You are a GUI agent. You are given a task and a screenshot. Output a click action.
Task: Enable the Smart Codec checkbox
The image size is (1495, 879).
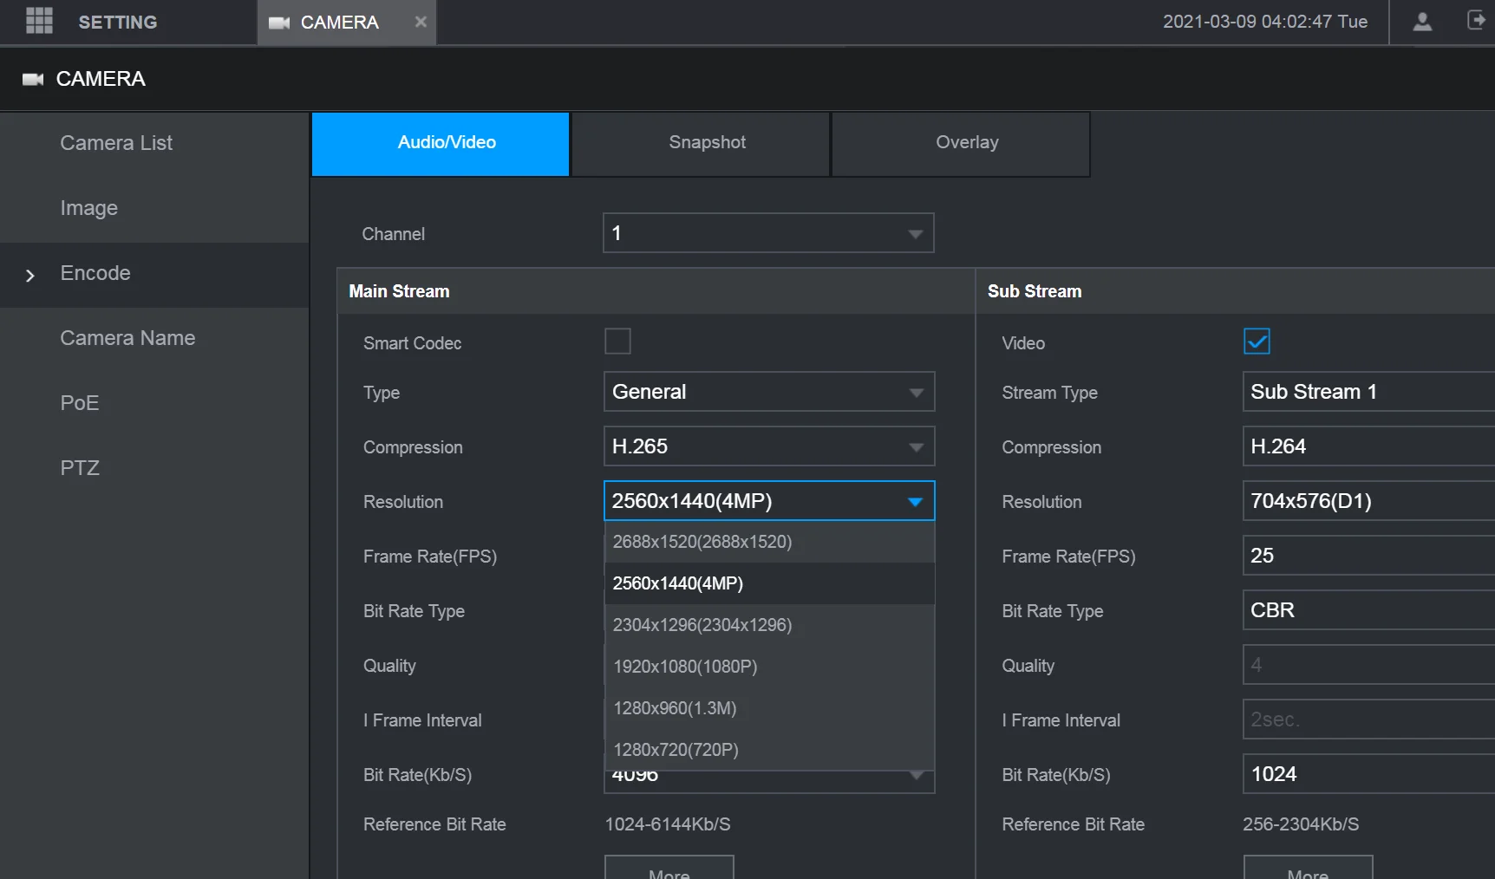tap(617, 342)
